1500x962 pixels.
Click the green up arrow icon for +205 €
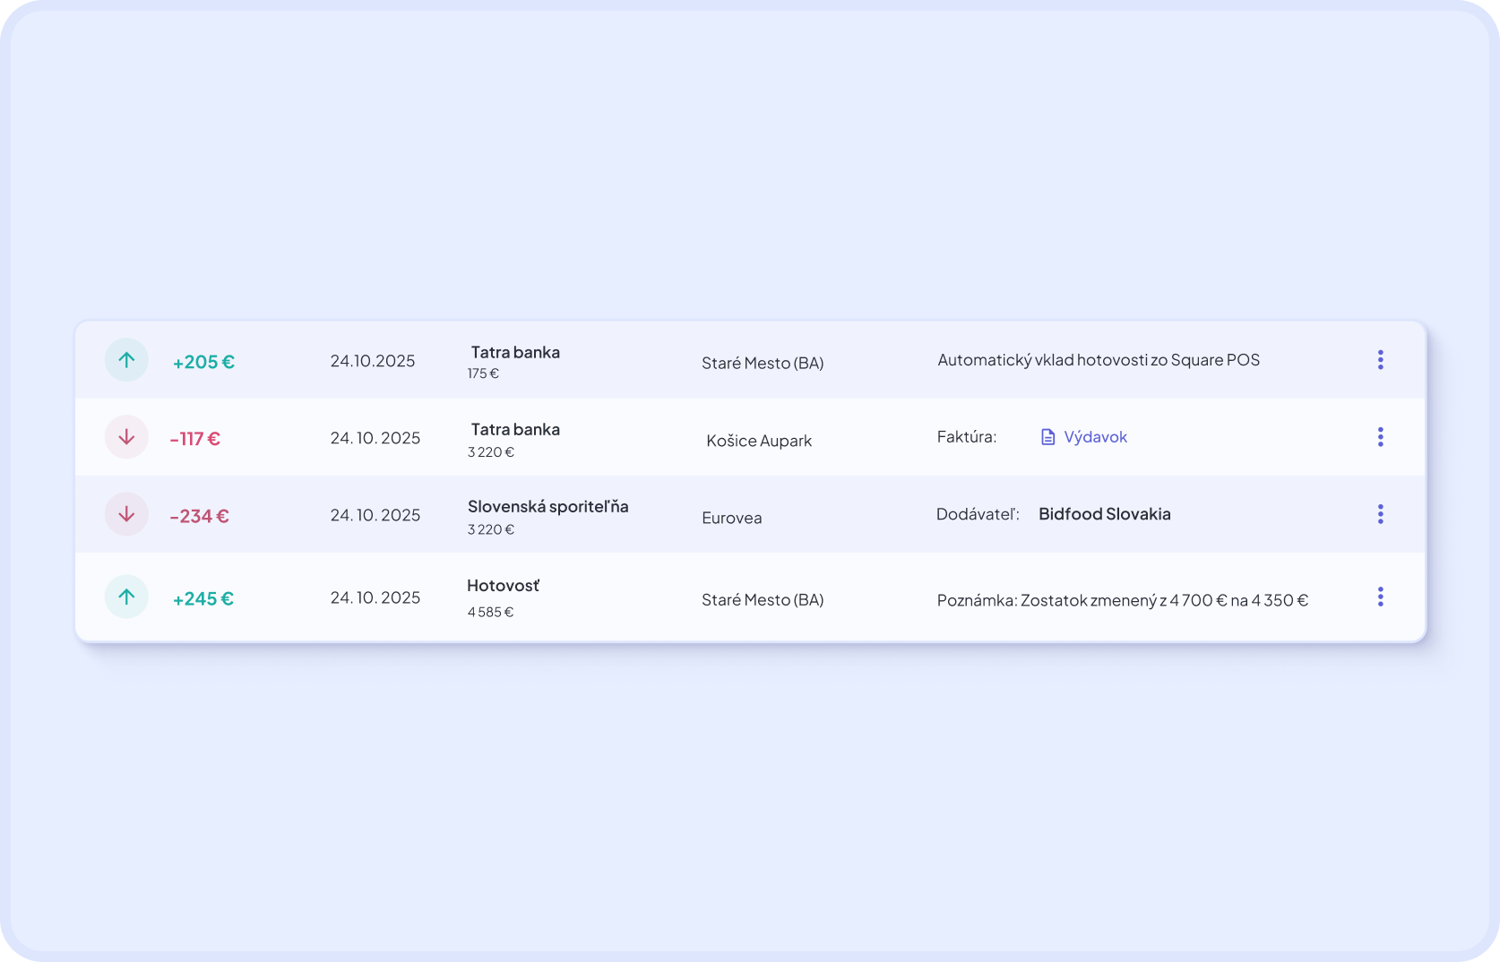click(126, 360)
